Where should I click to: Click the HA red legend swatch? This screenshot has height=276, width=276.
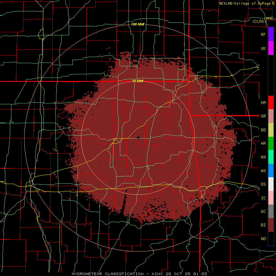pos(271,102)
